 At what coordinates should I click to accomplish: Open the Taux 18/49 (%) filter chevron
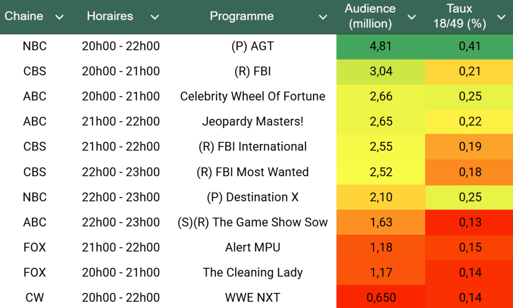pyautogui.click(x=500, y=17)
